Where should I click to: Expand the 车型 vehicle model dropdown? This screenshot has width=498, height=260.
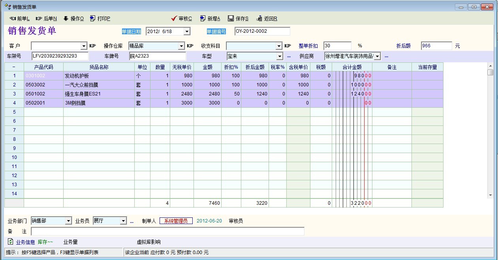click(x=280, y=56)
